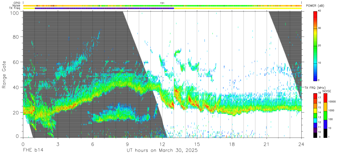The width and height of the screenshot is (339, 156).
Task: Click power scale value 40
Action: (320, 11)
